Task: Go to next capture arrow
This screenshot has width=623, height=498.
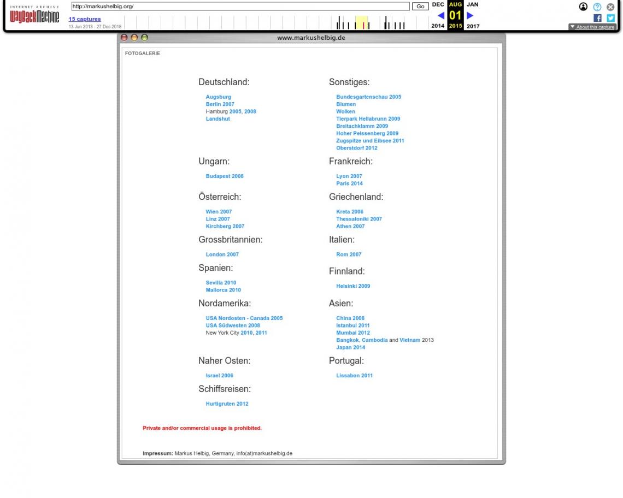Action: (470, 15)
